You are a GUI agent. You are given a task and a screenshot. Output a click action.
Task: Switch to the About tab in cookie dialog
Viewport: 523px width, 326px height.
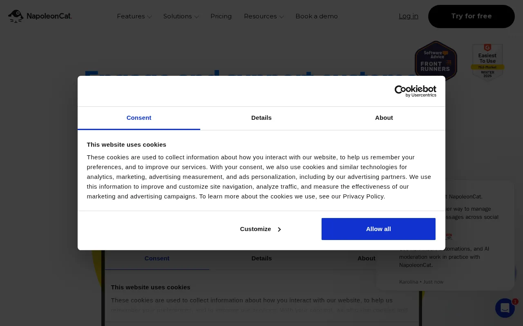[384, 118]
